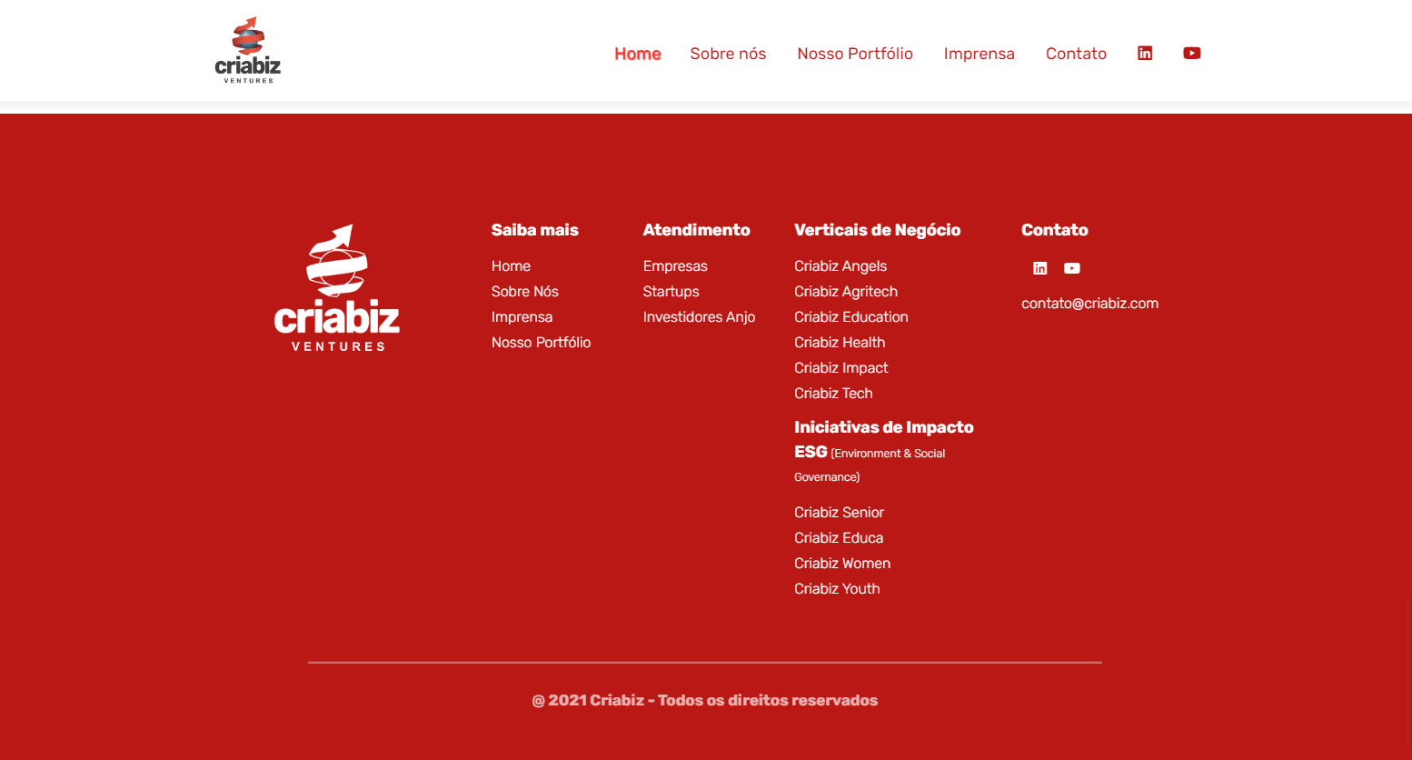Open YouTube icon in top navigation
The width and height of the screenshot is (1412, 760).
pos(1191,54)
